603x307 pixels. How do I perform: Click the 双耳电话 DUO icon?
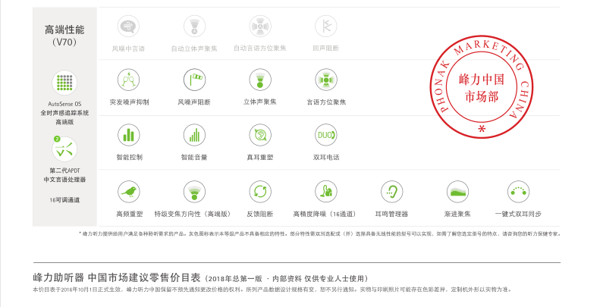pos(326,135)
